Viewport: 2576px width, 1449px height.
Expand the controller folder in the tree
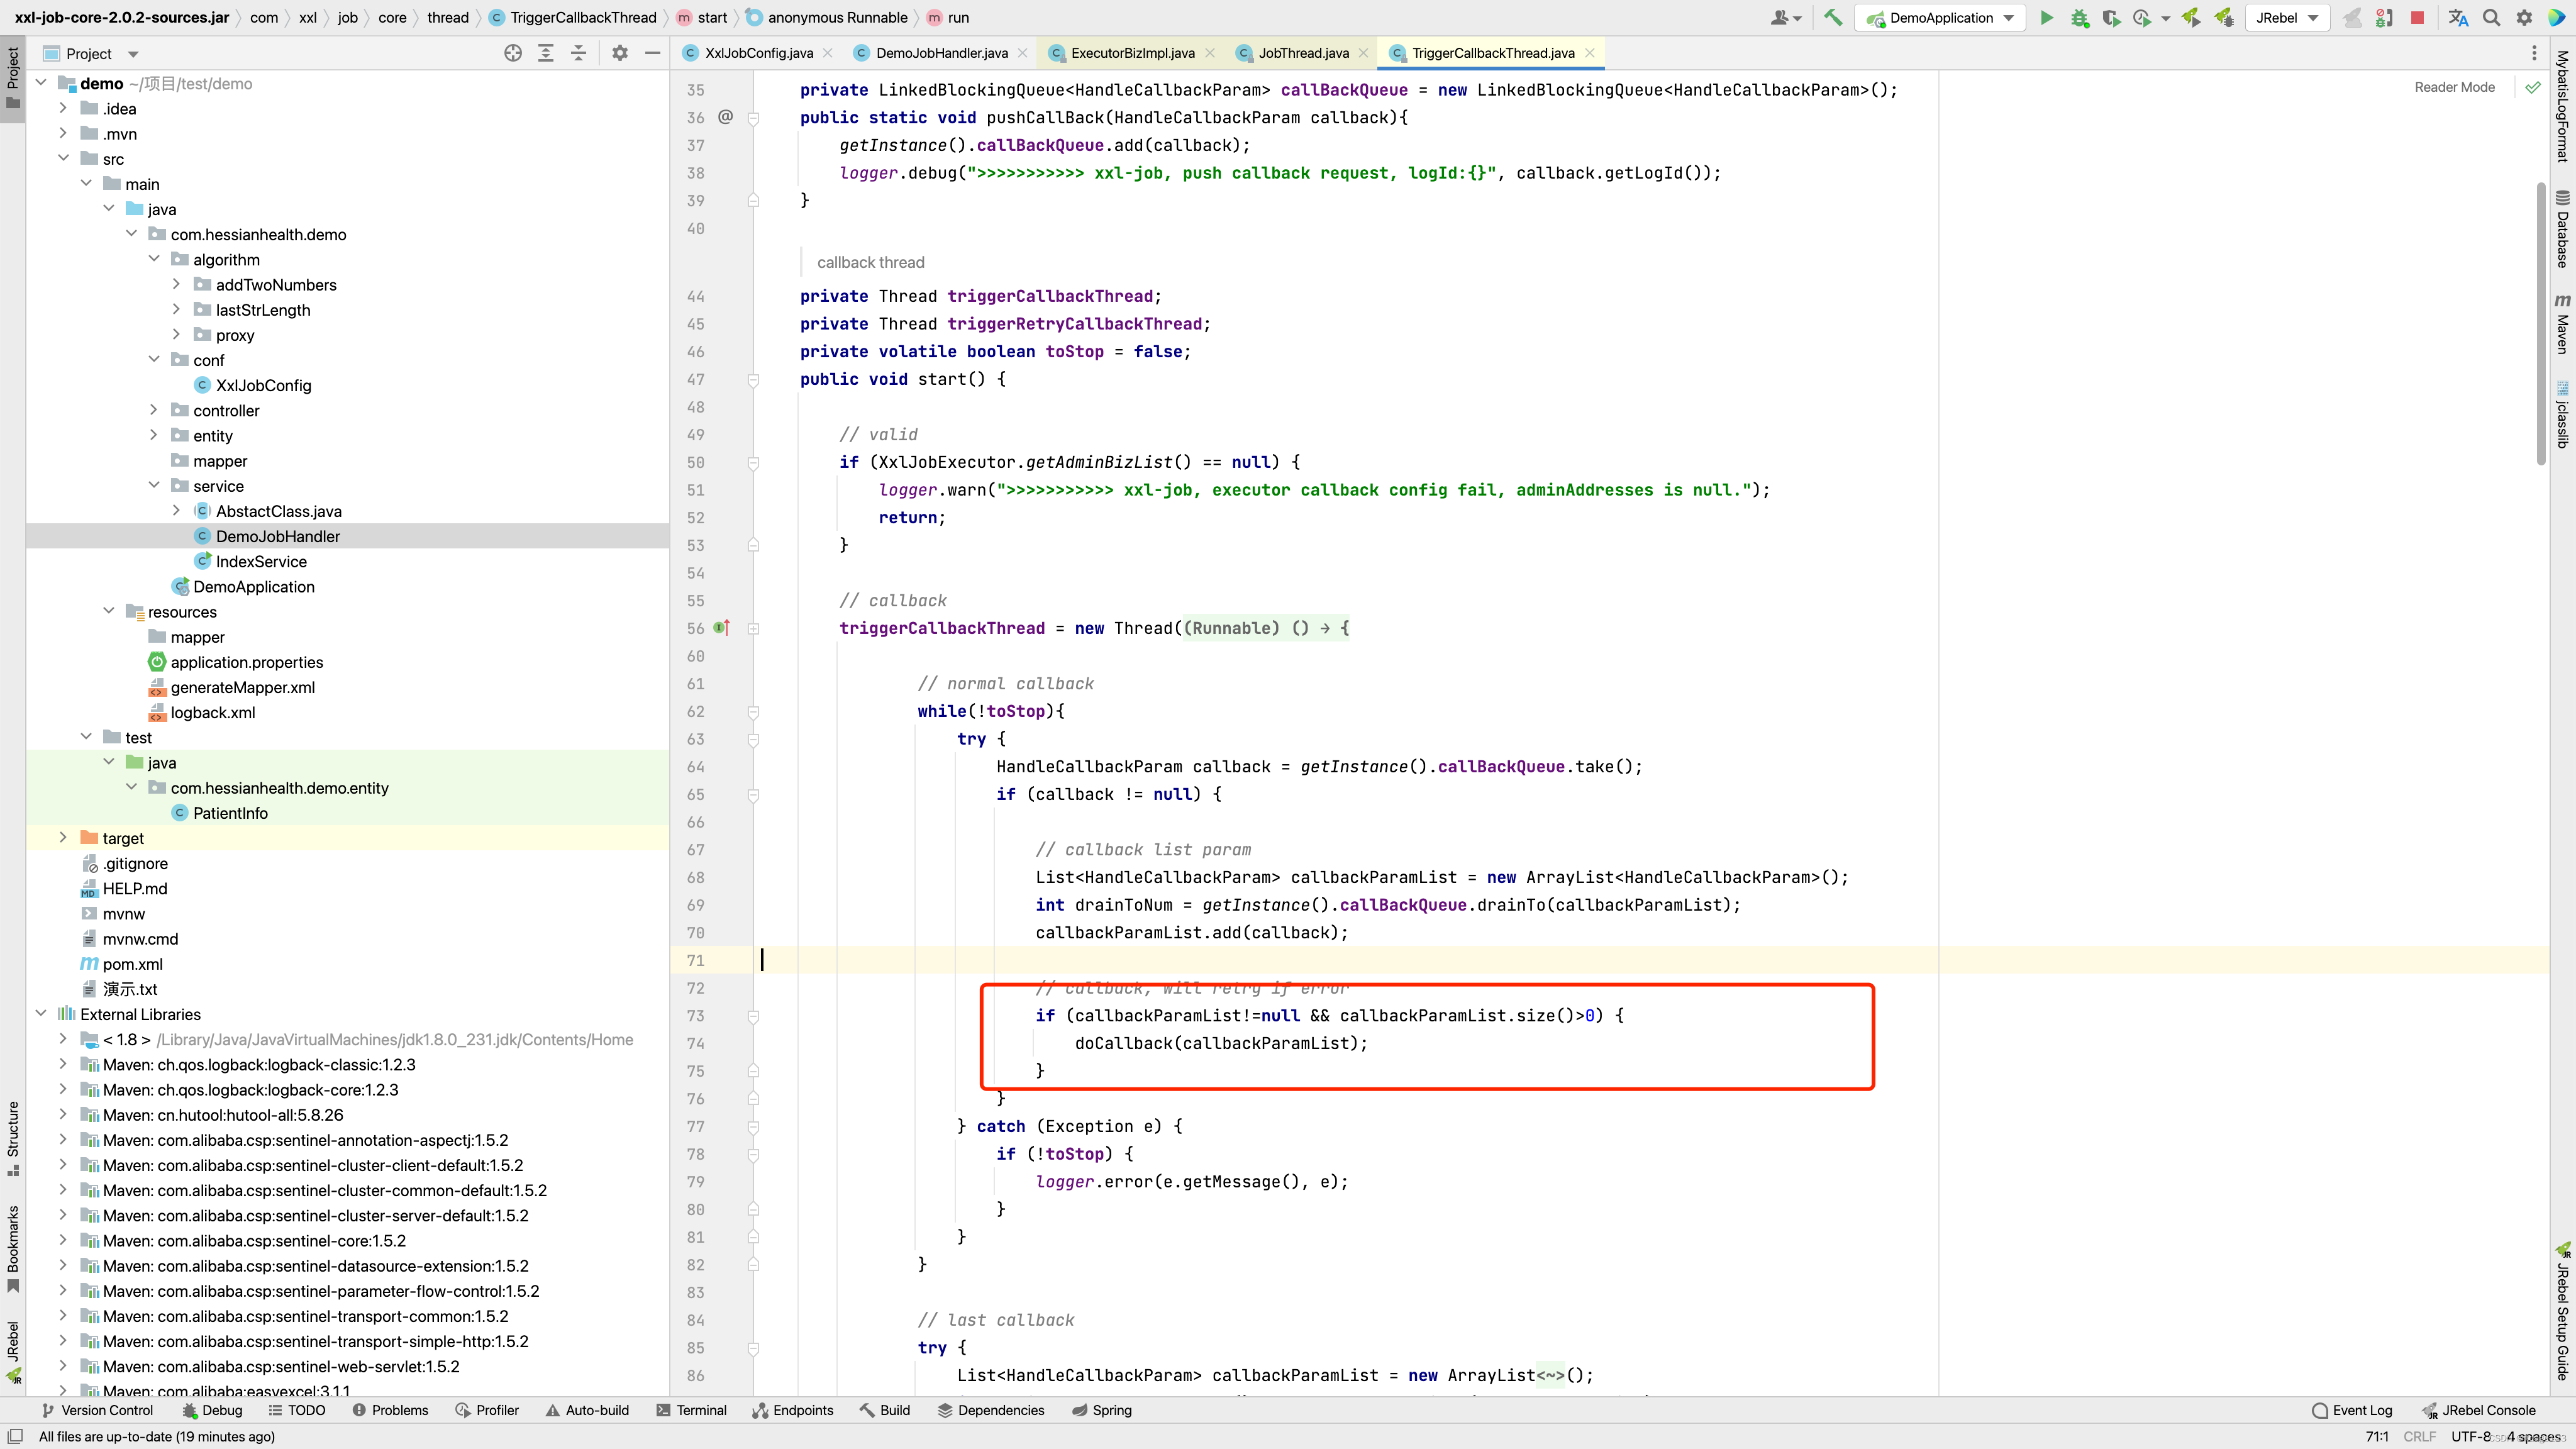tap(154, 410)
